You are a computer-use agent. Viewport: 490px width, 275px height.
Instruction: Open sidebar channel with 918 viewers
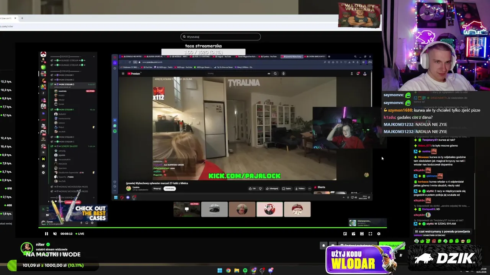click(x=8, y=188)
